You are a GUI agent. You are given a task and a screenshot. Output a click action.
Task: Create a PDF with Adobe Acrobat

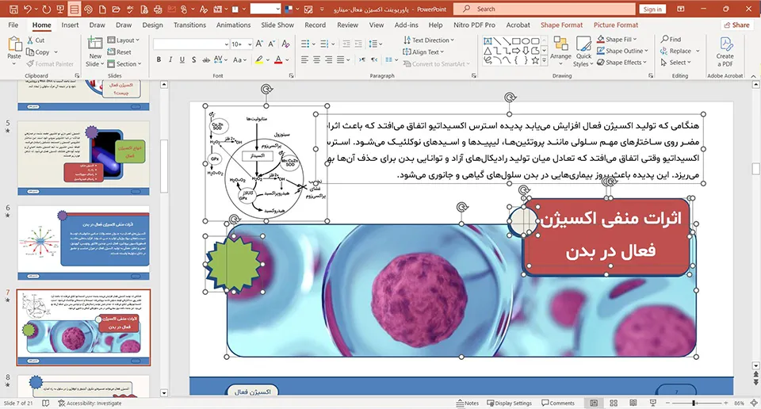(x=725, y=52)
